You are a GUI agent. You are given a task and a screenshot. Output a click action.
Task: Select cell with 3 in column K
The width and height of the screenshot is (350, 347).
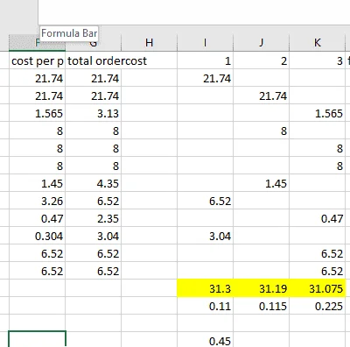click(317, 60)
